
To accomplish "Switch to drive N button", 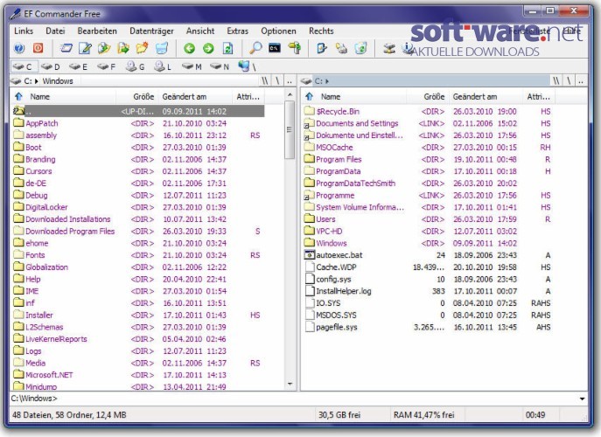I will (220, 67).
